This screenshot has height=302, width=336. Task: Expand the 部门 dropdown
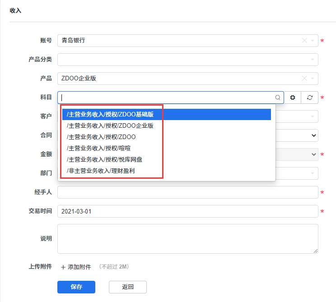click(x=313, y=173)
